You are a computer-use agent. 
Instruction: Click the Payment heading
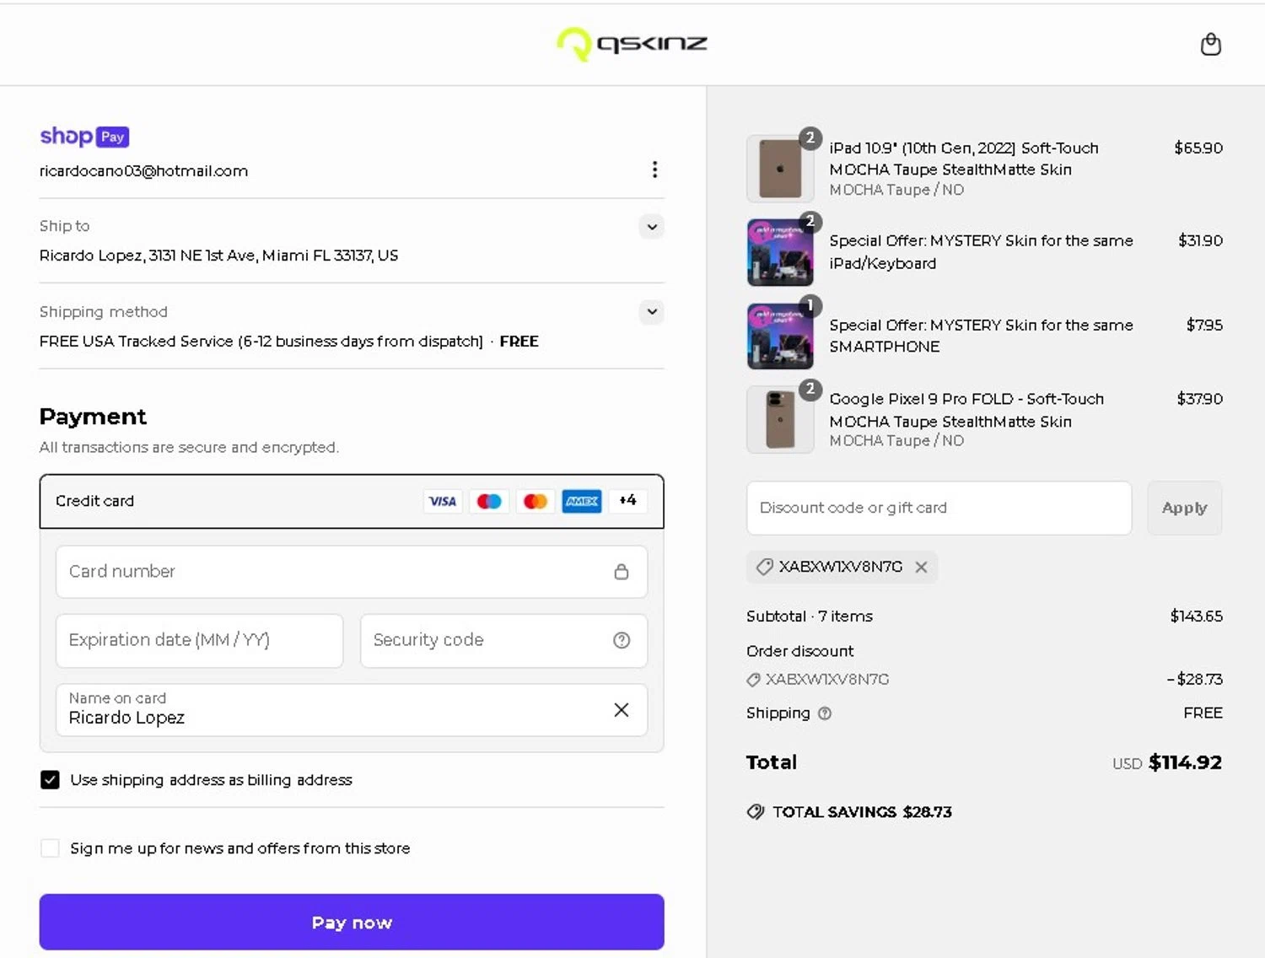[x=93, y=417]
